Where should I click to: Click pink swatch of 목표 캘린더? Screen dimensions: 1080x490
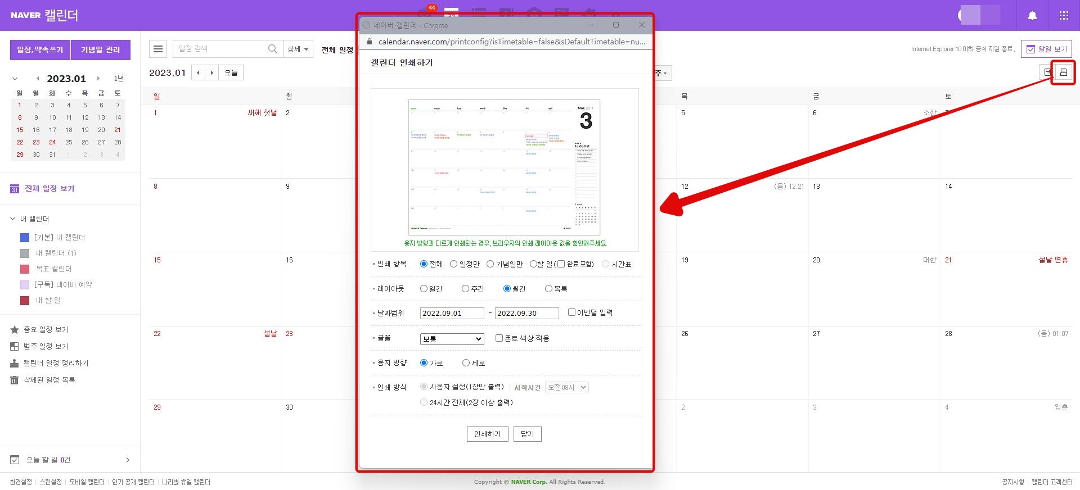tap(25, 269)
